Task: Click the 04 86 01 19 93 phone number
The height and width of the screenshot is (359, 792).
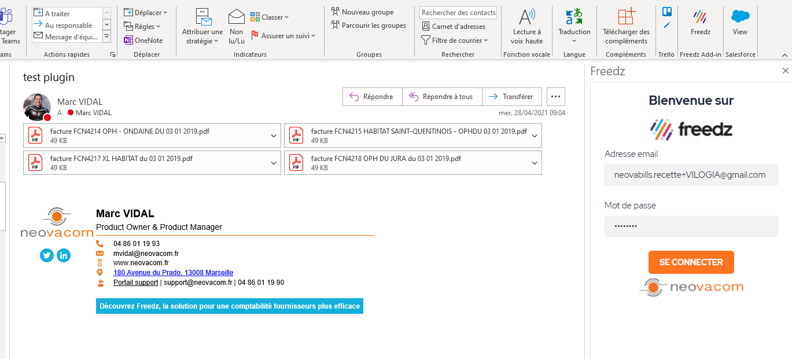Action: (x=137, y=244)
